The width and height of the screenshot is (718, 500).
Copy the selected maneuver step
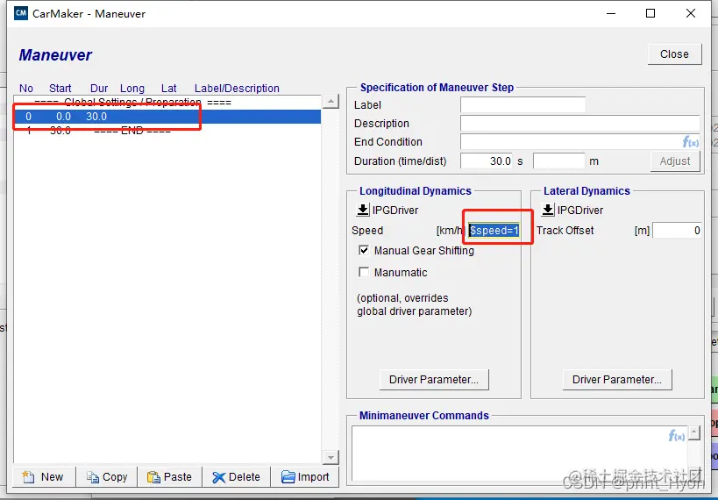coord(107,477)
